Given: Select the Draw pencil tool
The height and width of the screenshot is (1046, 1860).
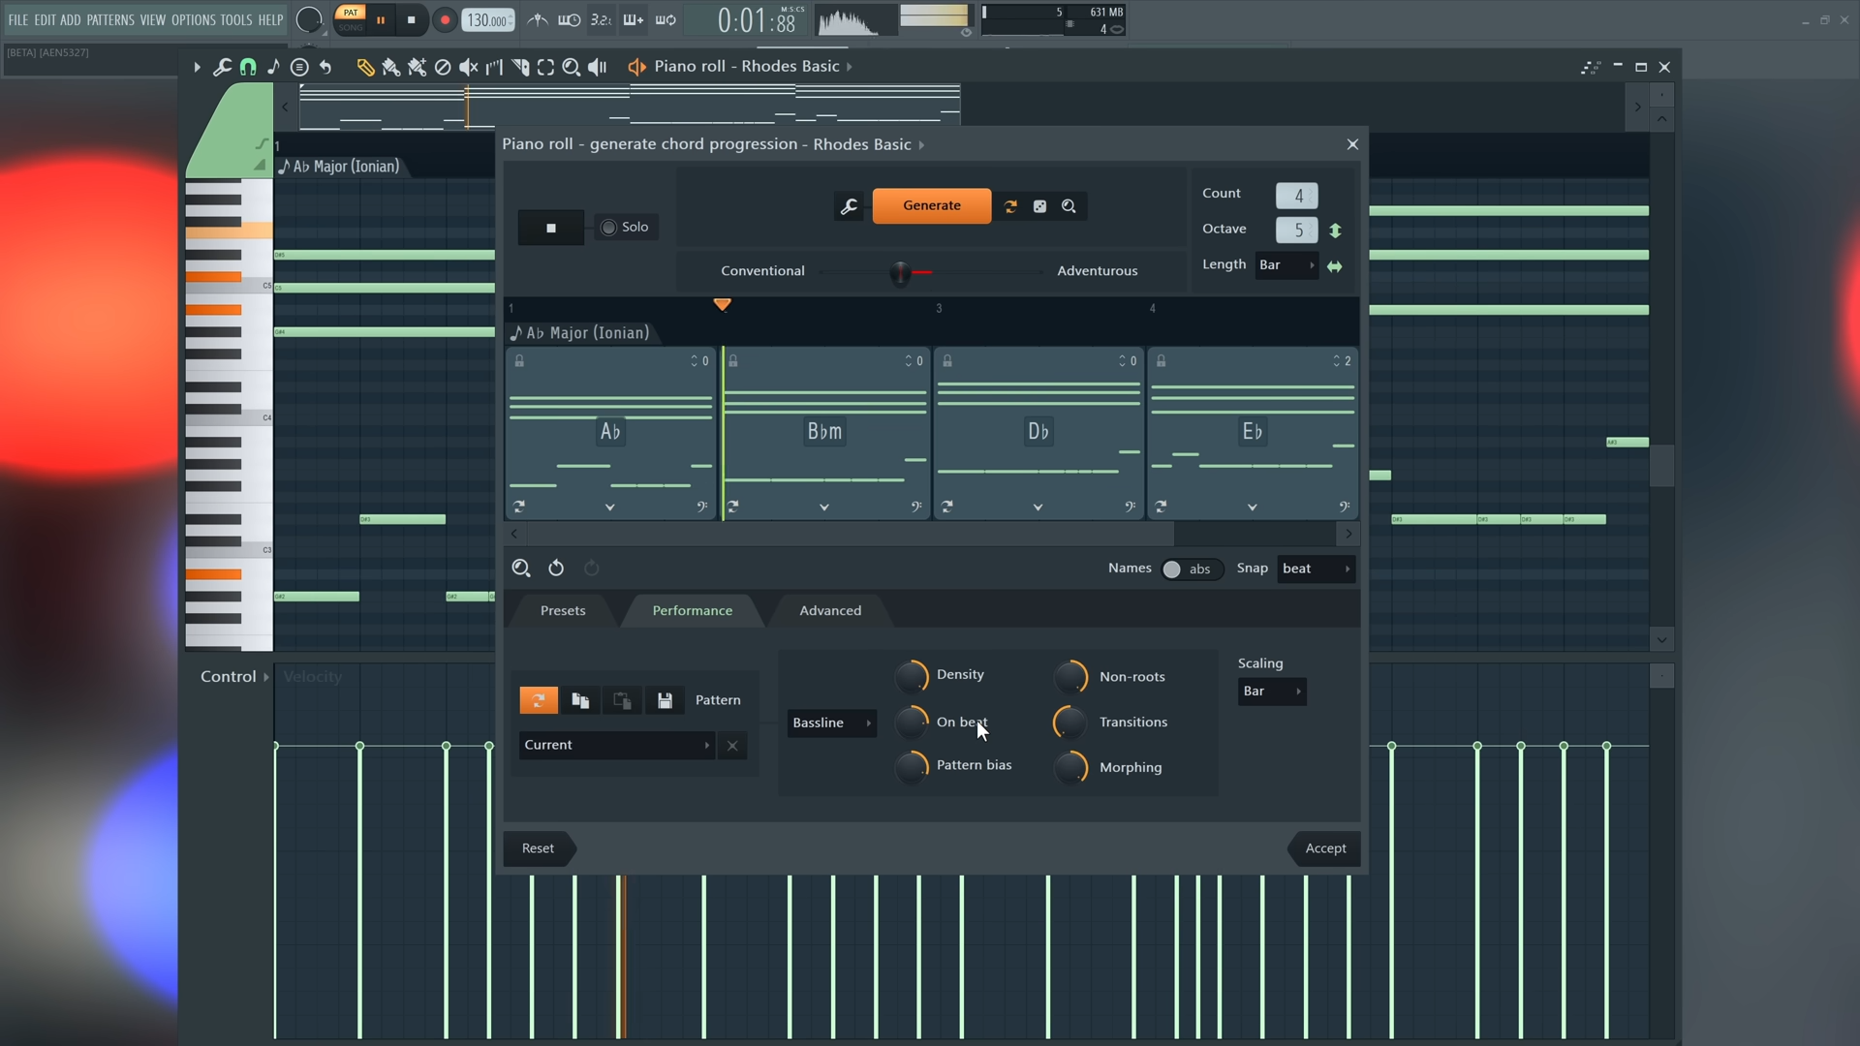Looking at the screenshot, I should click(365, 67).
